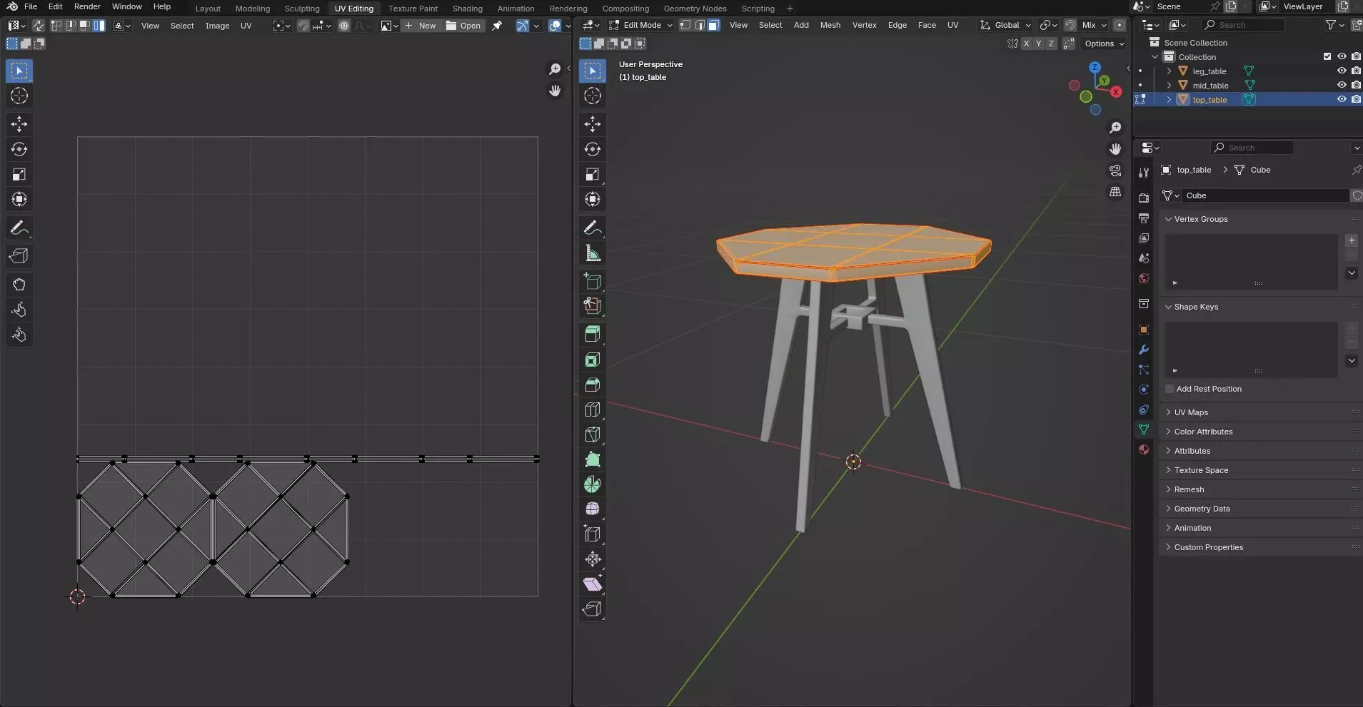The image size is (1363, 707).
Task: Select the Loop Cut tool
Action: [x=593, y=410]
